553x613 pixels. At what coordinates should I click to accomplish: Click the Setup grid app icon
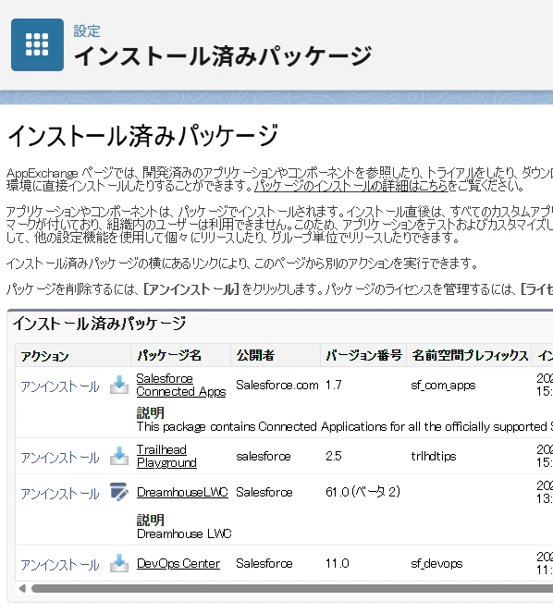click(x=37, y=44)
